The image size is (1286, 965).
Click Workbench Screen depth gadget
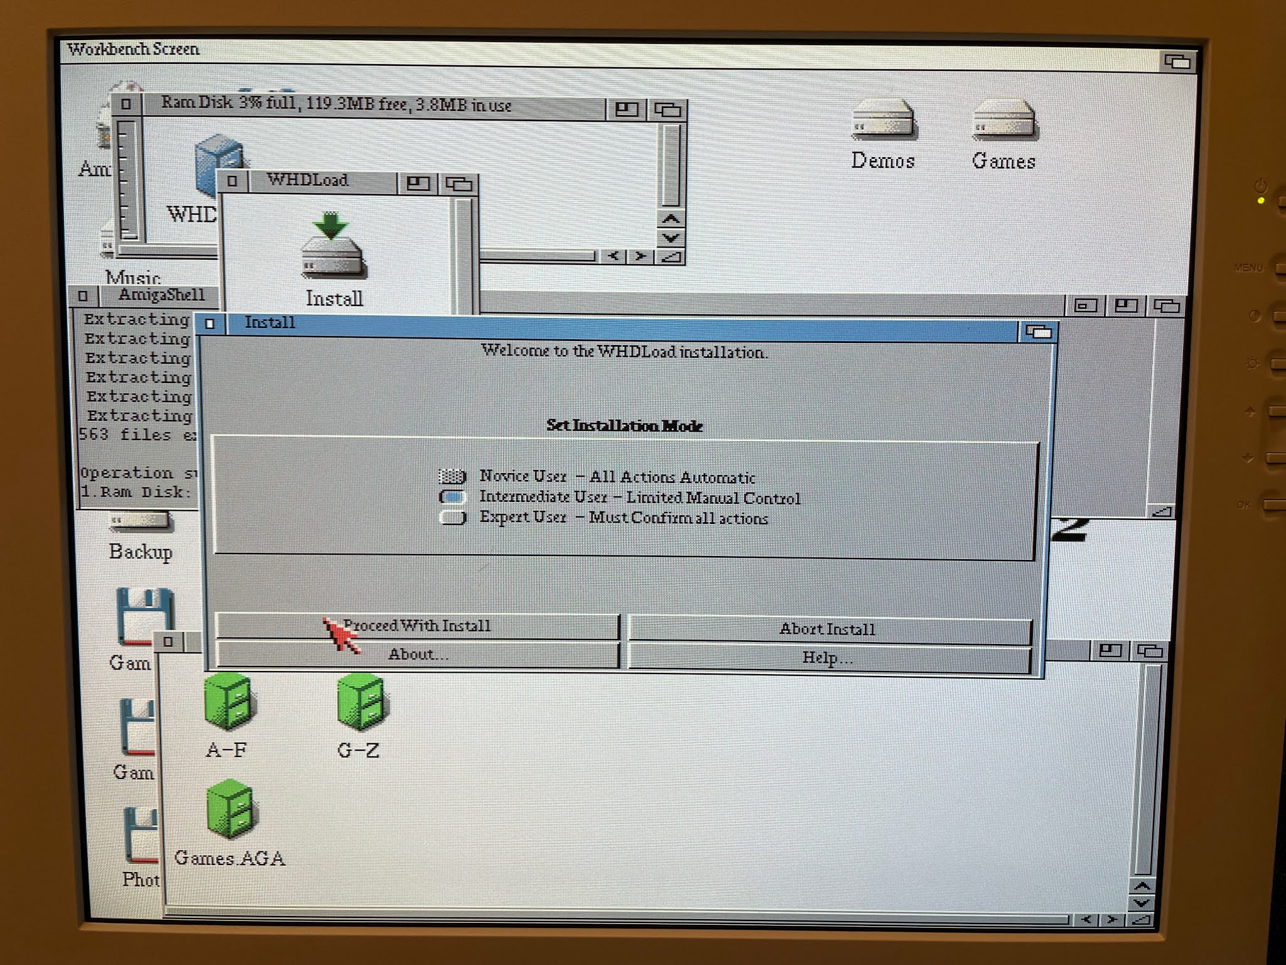(x=1177, y=62)
